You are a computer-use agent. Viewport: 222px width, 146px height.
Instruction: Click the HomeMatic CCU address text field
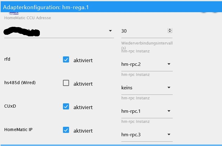[x=55, y=31]
